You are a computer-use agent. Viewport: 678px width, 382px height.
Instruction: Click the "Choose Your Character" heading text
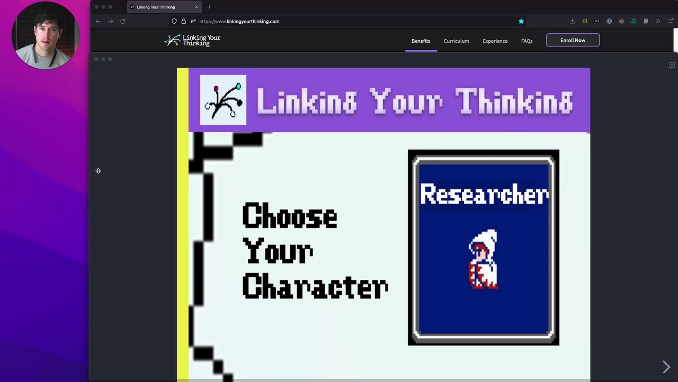coord(315,251)
